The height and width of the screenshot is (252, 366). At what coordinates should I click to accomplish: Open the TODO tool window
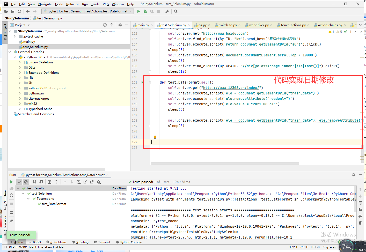click(35, 242)
